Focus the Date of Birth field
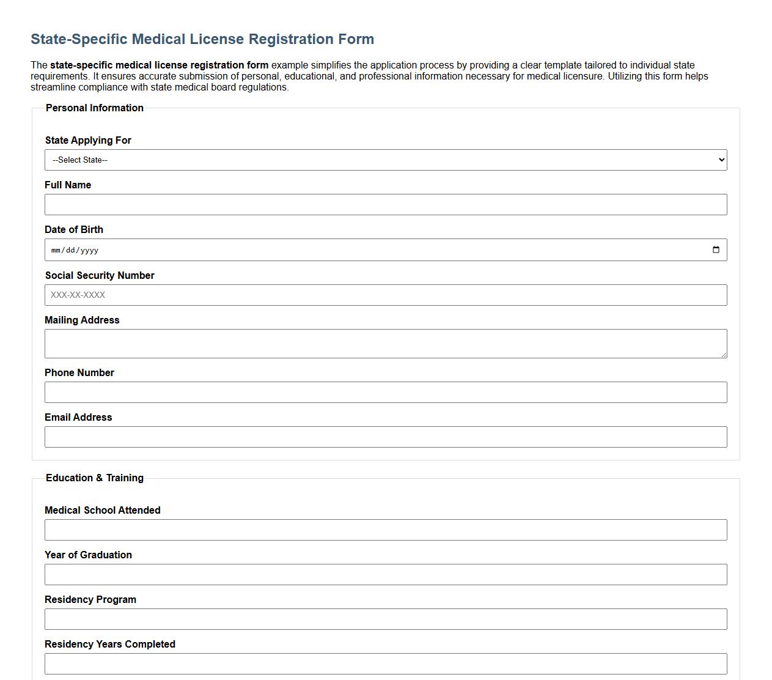 pos(367,249)
